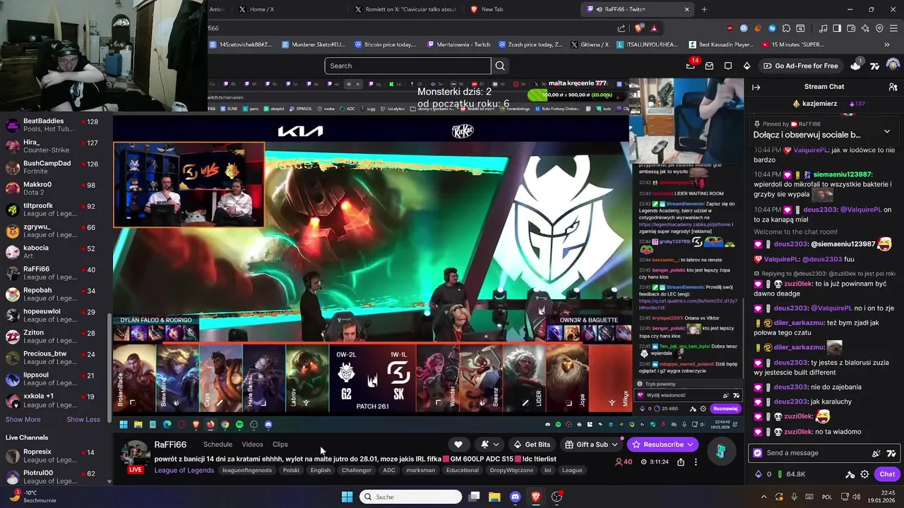The width and height of the screenshot is (904, 508).
Task: Collapse the Stream Chat panel
Action: pos(756,87)
